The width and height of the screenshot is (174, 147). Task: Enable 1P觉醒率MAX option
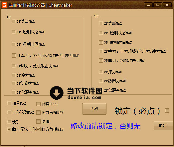[14, 92]
